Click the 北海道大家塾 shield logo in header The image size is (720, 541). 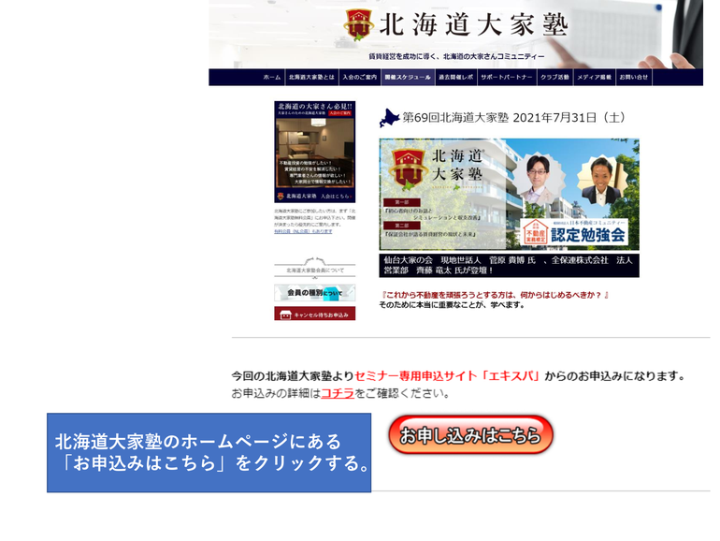(359, 24)
